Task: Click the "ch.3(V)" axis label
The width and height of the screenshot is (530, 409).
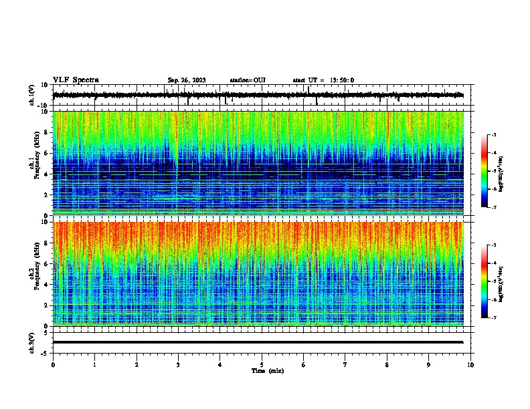Action: [x=32, y=344]
